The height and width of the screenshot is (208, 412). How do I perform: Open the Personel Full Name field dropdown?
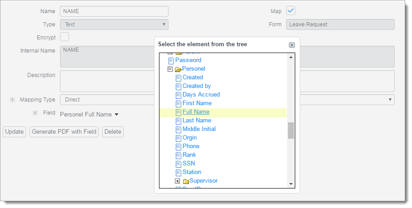coord(89,115)
